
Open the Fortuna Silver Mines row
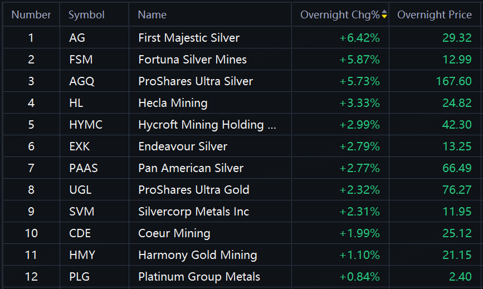coord(192,60)
